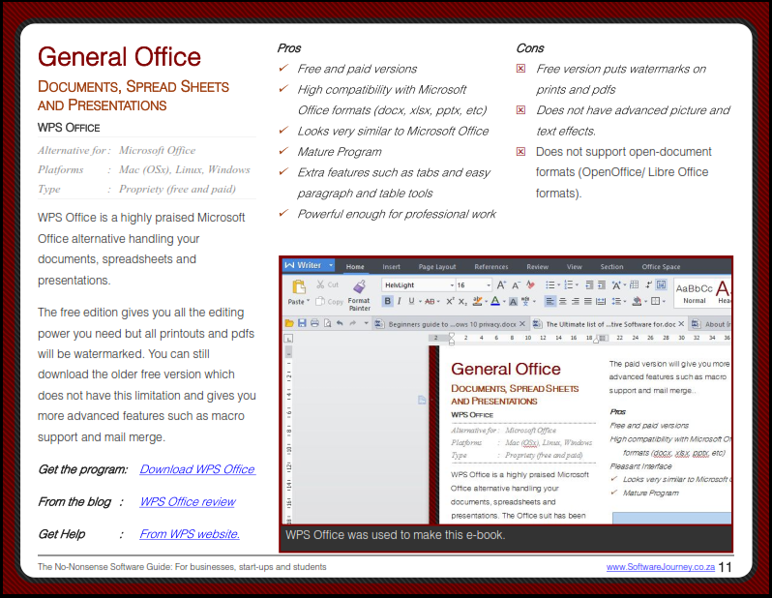This screenshot has width=772, height=598.
Task: Expand the Writer application menu arrow
Action: point(331,265)
